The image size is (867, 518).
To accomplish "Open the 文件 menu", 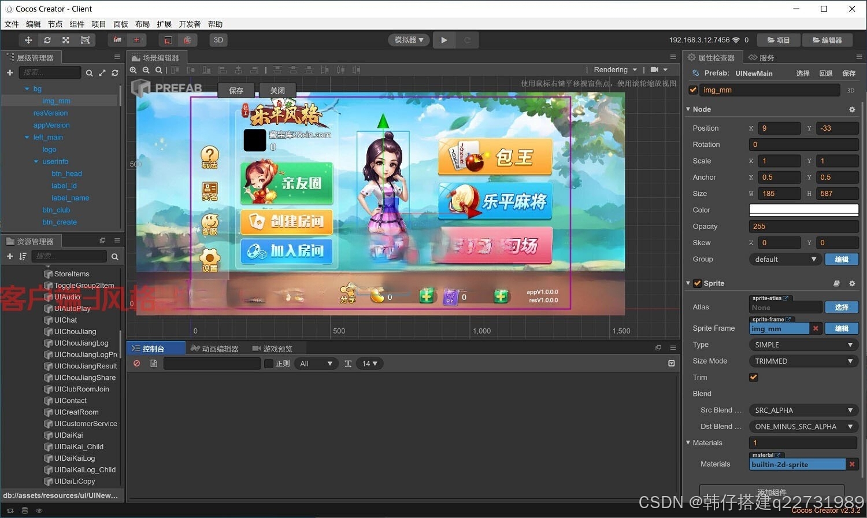I will point(12,24).
